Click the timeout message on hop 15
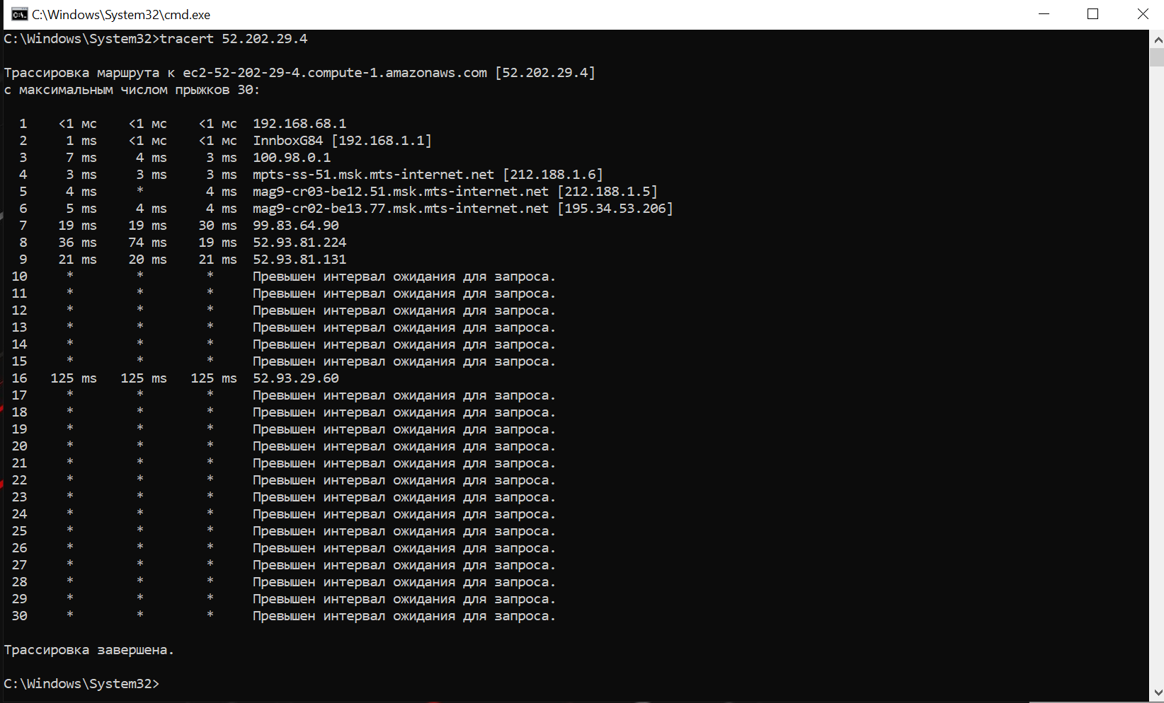The width and height of the screenshot is (1164, 703). (404, 361)
